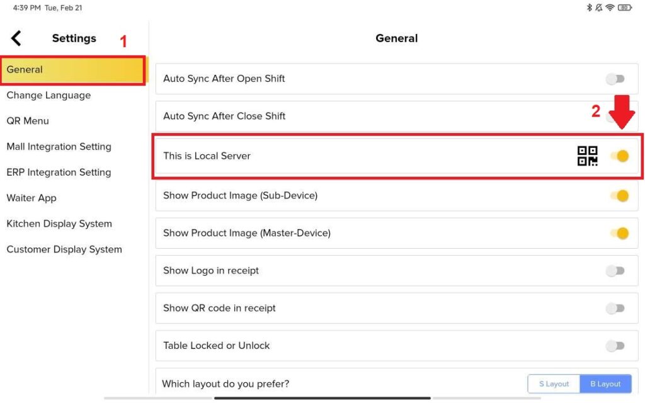The width and height of the screenshot is (645, 403).
Task: Toggle Table Locked or Unlock switch
Action: pyautogui.click(x=615, y=346)
